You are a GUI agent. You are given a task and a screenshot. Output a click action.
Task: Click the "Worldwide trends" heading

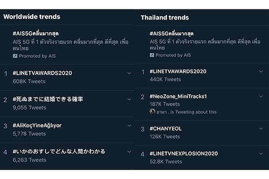tap(31, 17)
